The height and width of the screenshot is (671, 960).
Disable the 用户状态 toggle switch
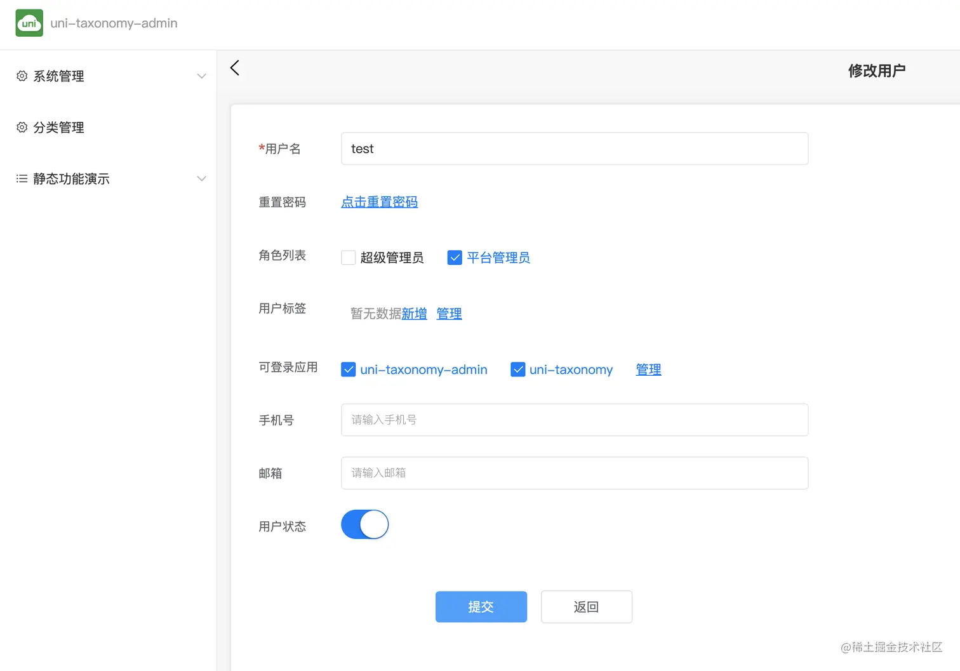364,524
